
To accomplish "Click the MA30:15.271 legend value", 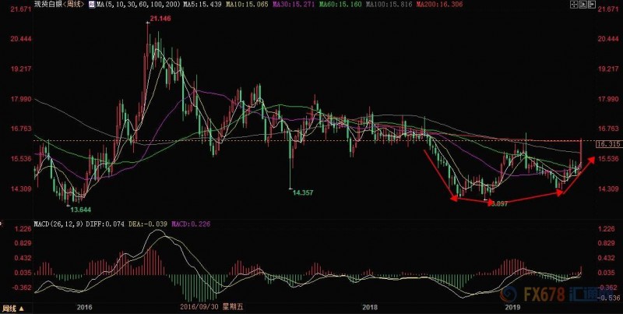I will coord(292,5).
